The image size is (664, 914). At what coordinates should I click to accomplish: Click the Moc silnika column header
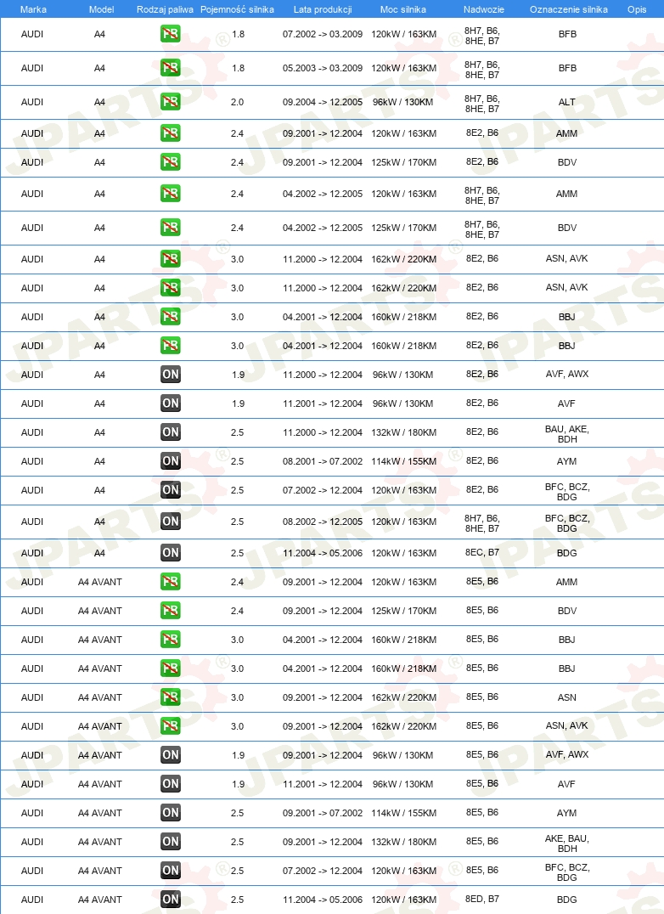(x=403, y=9)
